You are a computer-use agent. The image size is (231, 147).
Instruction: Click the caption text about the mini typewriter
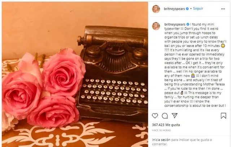pos(195,65)
